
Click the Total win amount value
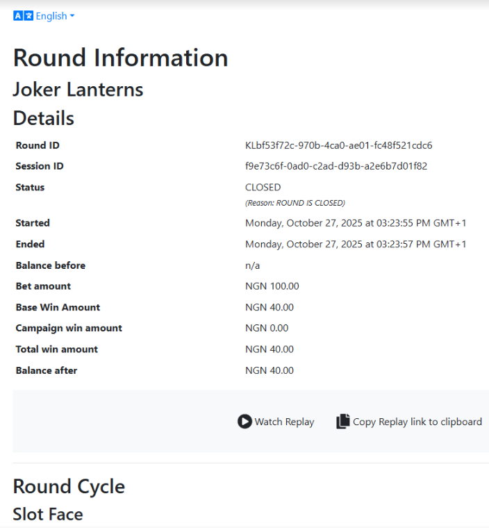(x=269, y=349)
